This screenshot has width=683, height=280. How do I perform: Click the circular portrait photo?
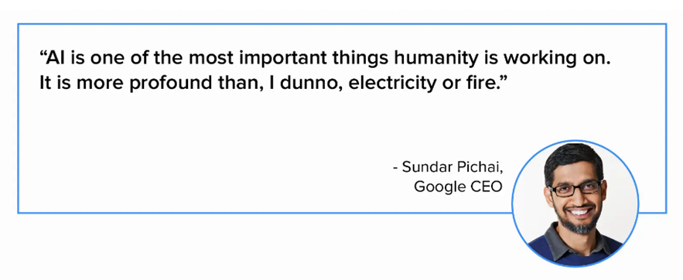pos(575,203)
